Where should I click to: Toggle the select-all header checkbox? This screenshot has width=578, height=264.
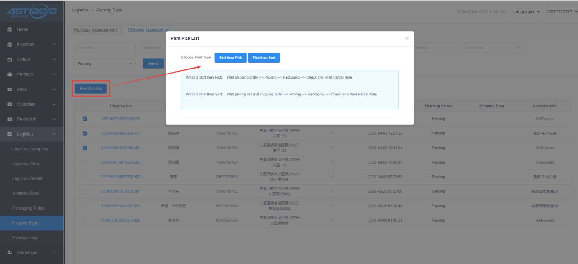(x=85, y=106)
